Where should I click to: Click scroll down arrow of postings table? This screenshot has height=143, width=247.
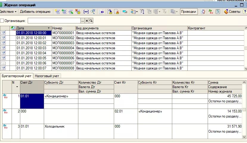(x=244, y=137)
